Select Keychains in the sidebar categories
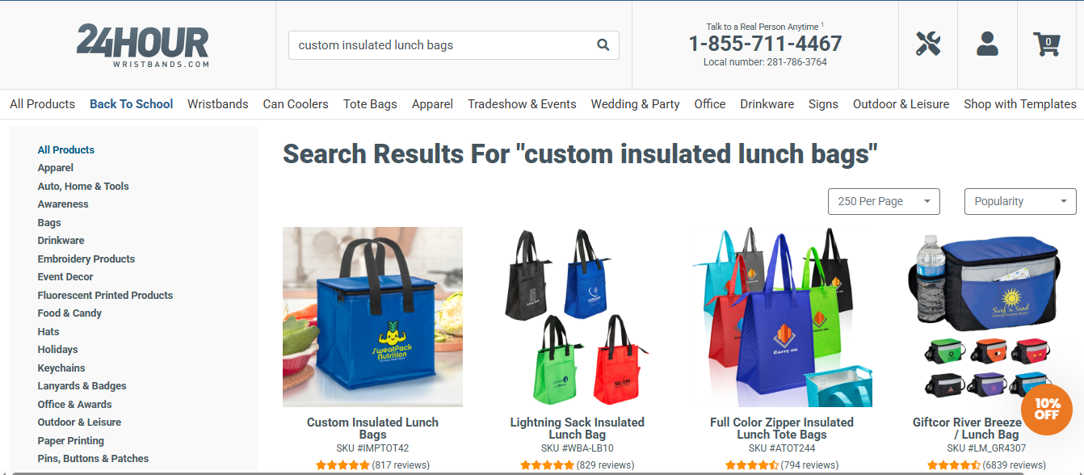This screenshot has width=1084, height=475. 61,368
